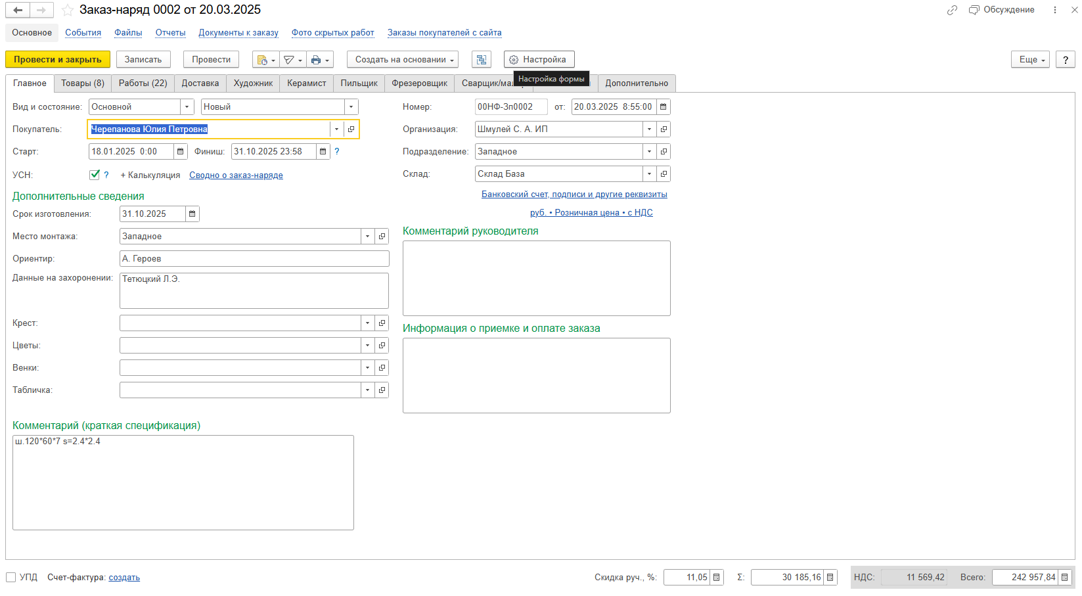This screenshot has width=1082, height=596.
Task: Open the Покупатель record via open icon
Action: 351,129
